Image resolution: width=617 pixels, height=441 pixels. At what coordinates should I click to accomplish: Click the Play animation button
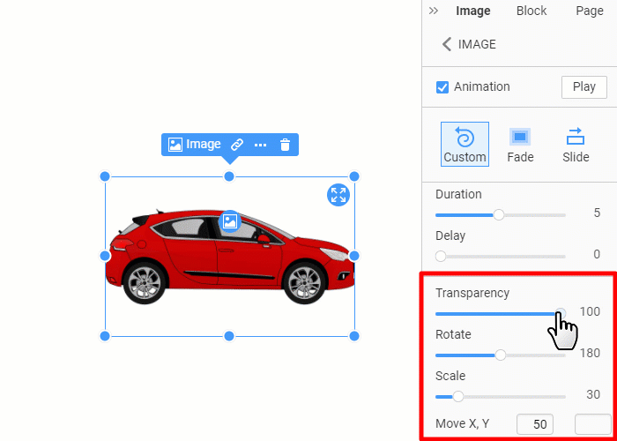tap(584, 86)
